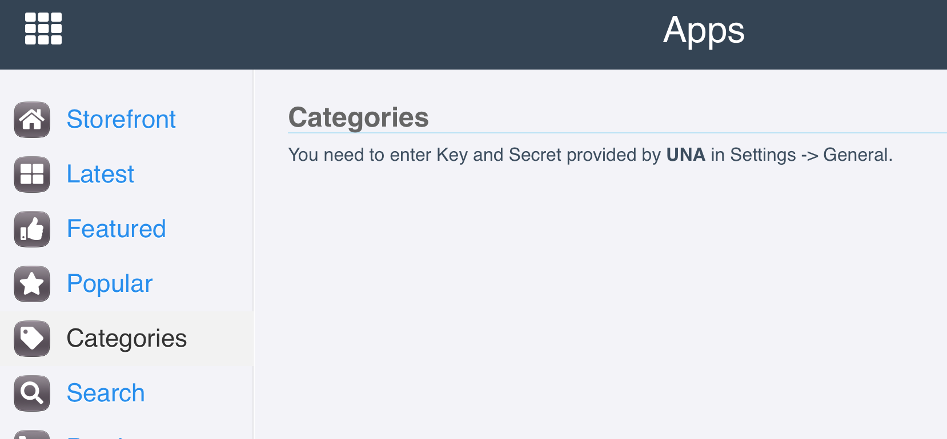
Task: Click the Featured thumbs-up icon
Action: click(32, 229)
